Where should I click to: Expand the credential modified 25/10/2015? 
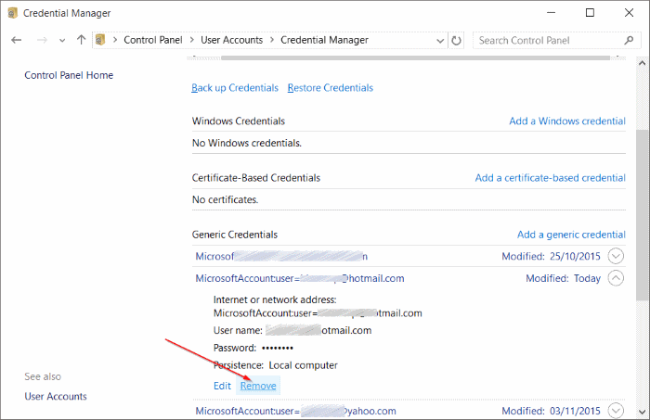(x=616, y=256)
